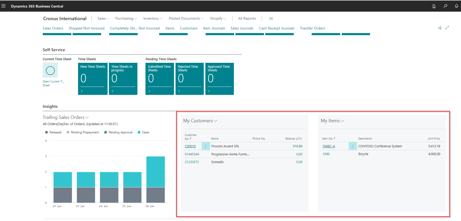
Task: Click the Current Time Sheet circle icon
Action: [50, 70]
